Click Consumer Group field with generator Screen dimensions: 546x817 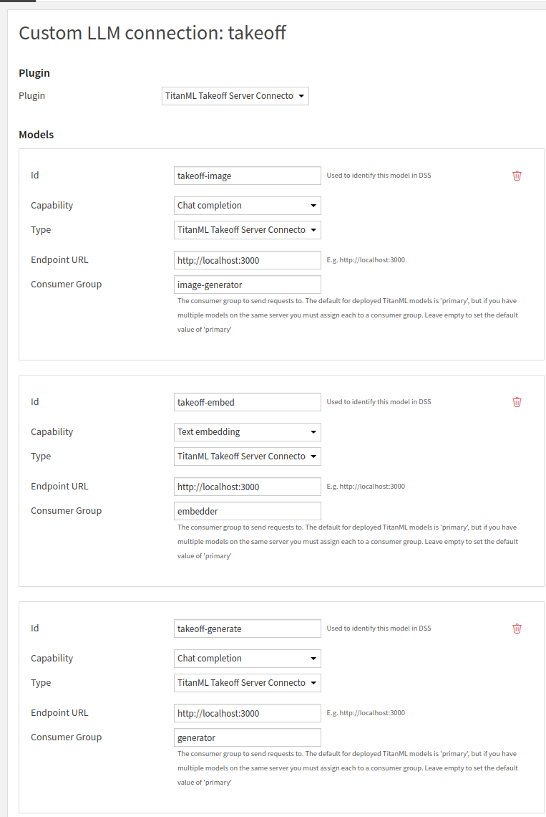(247, 737)
